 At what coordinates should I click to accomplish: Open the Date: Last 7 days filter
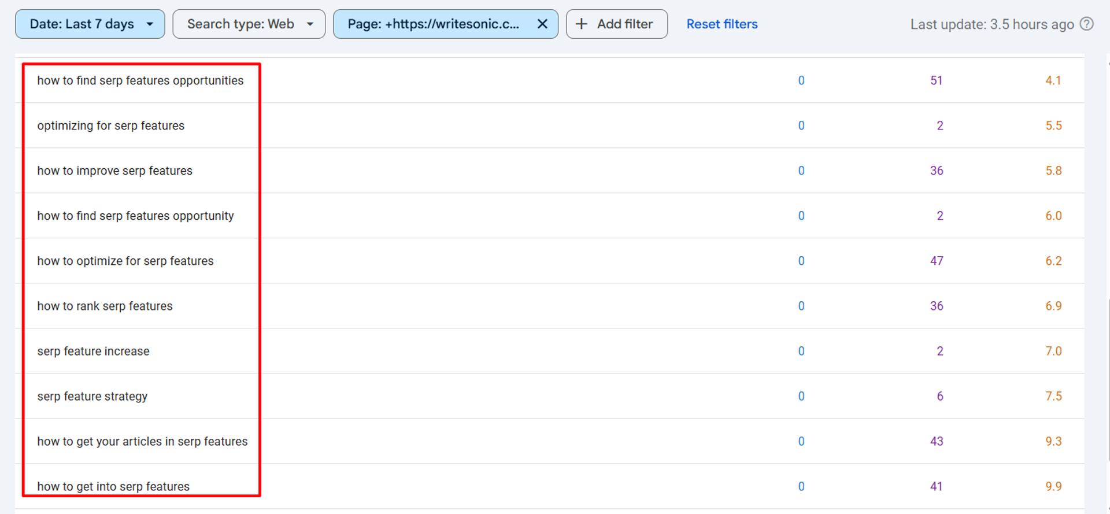90,24
